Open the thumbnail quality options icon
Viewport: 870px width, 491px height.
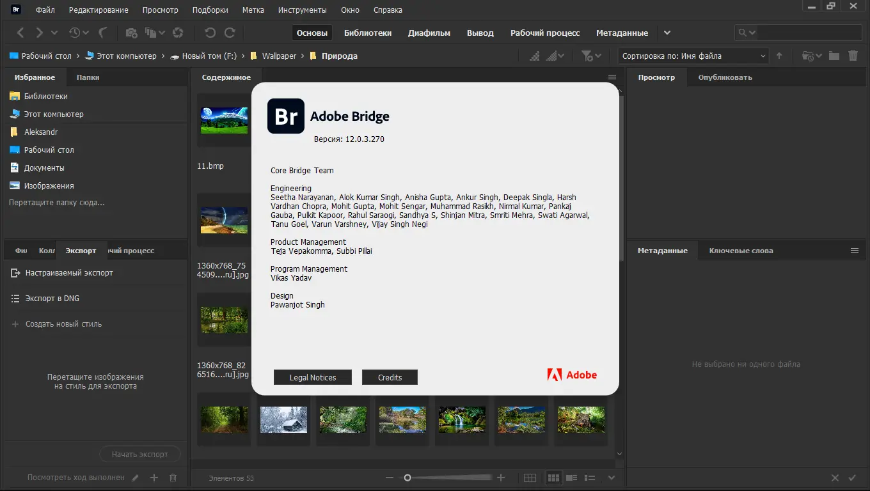pyautogui.click(x=556, y=56)
